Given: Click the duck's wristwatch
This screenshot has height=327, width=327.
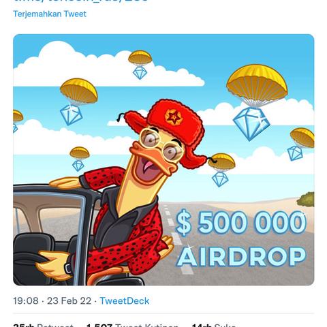Looking at the screenshot, I should pos(68,268).
